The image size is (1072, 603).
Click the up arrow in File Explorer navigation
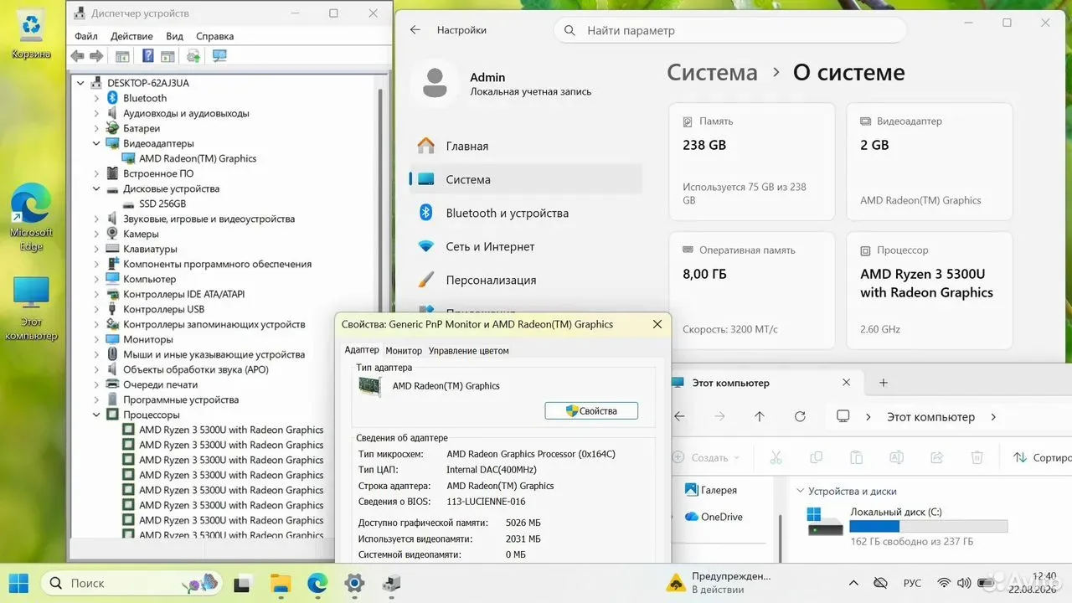pyautogui.click(x=760, y=416)
